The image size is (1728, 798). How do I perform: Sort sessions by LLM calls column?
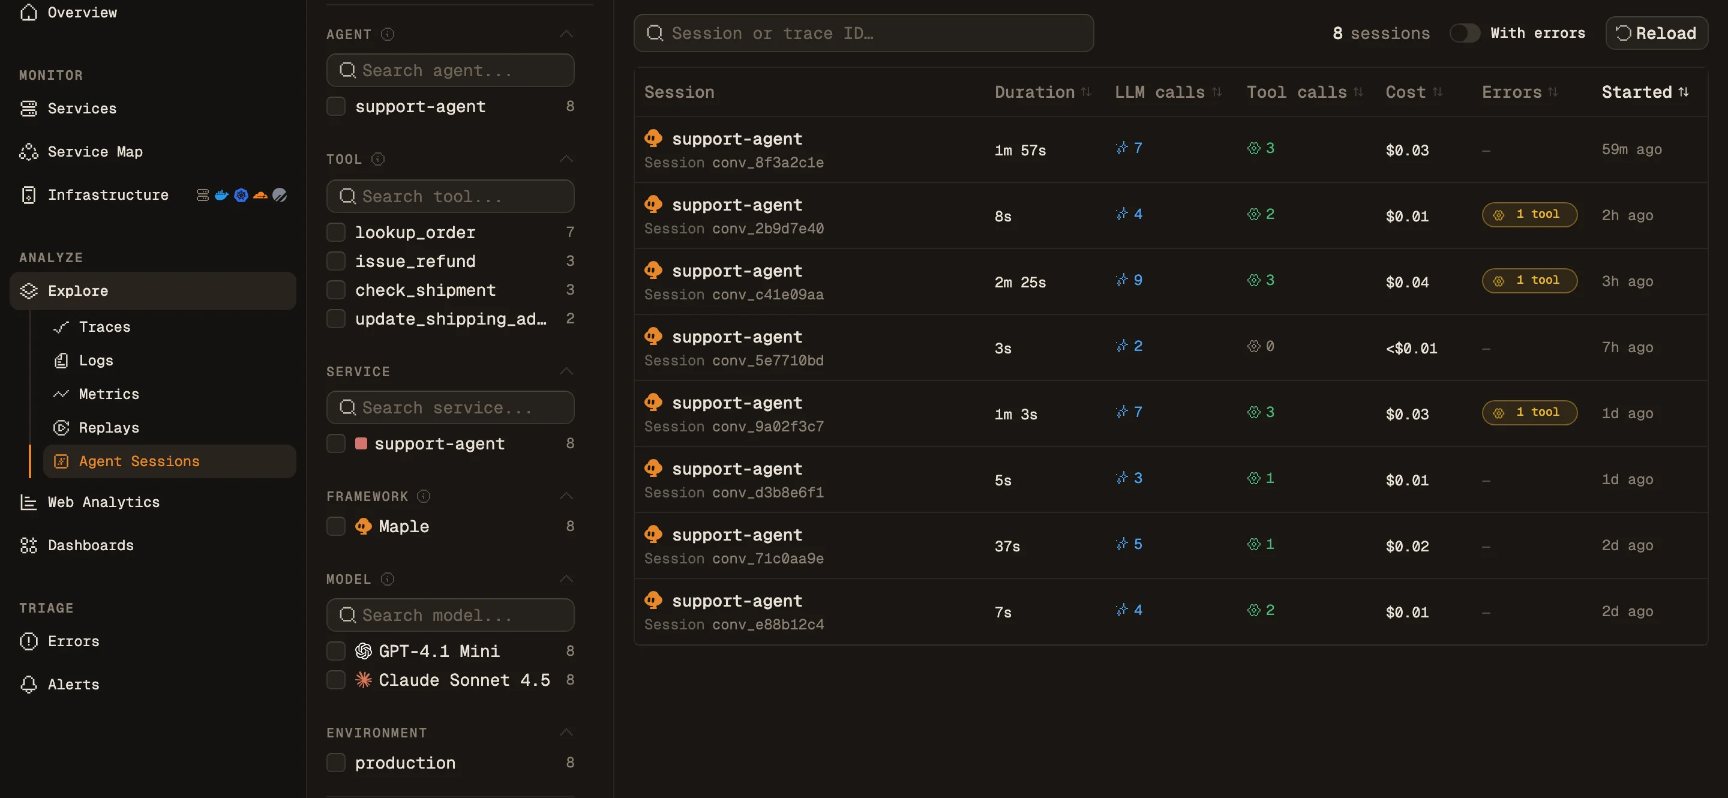pos(1168,92)
